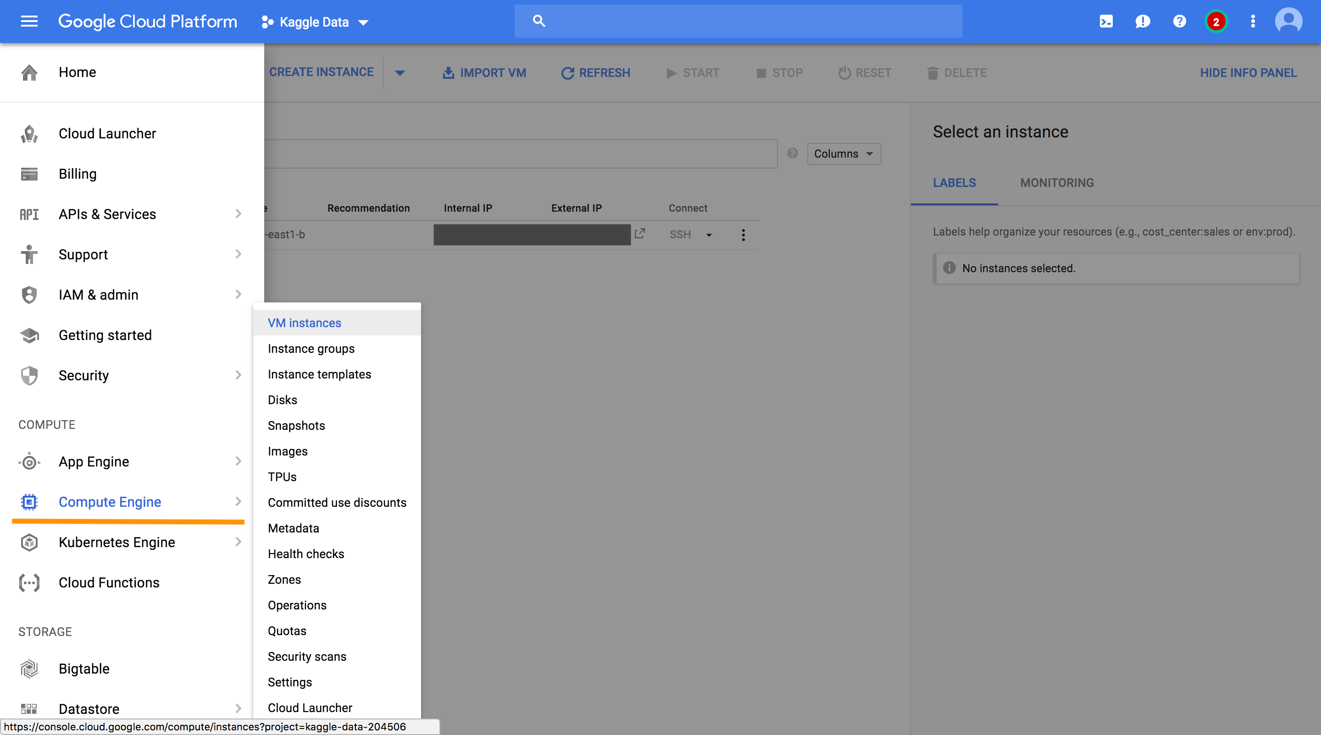Click the Import VM button
Image resolution: width=1321 pixels, height=735 pixels.
[x=484, y=73]
